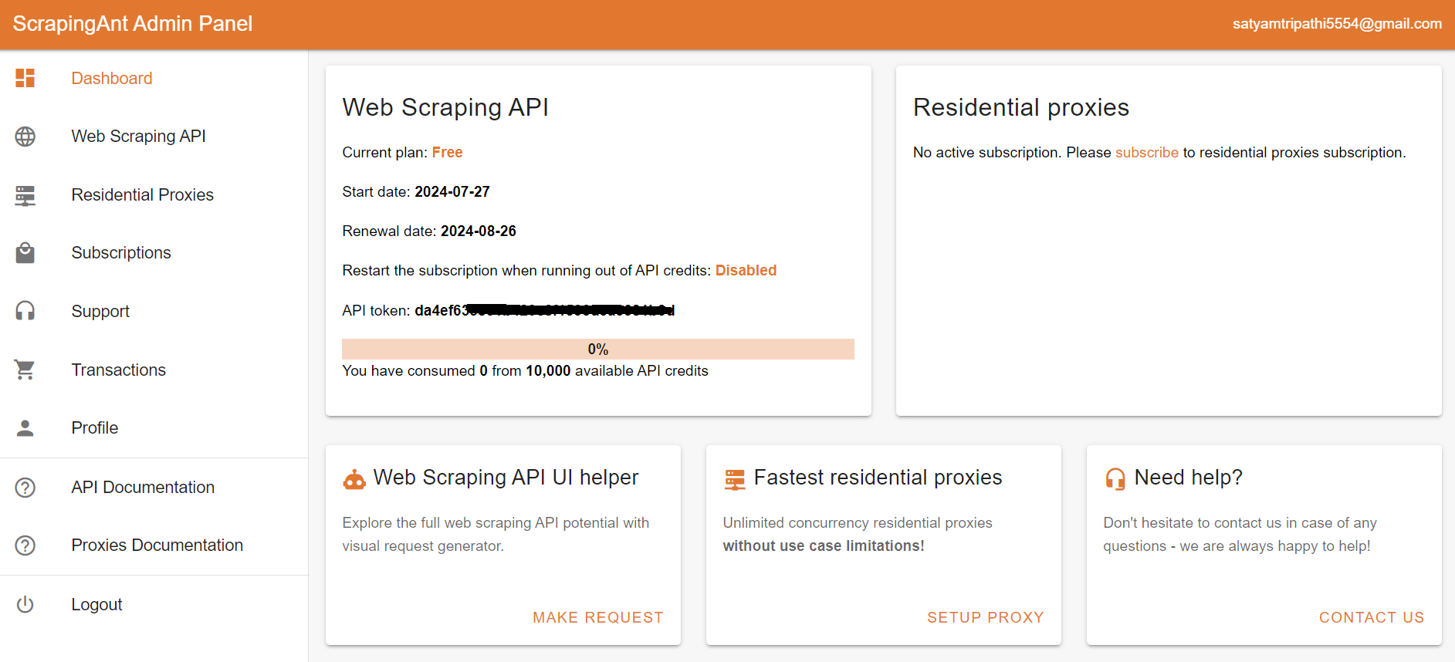
Task: Click the 0% API credits progress bar
Action: 598,349
